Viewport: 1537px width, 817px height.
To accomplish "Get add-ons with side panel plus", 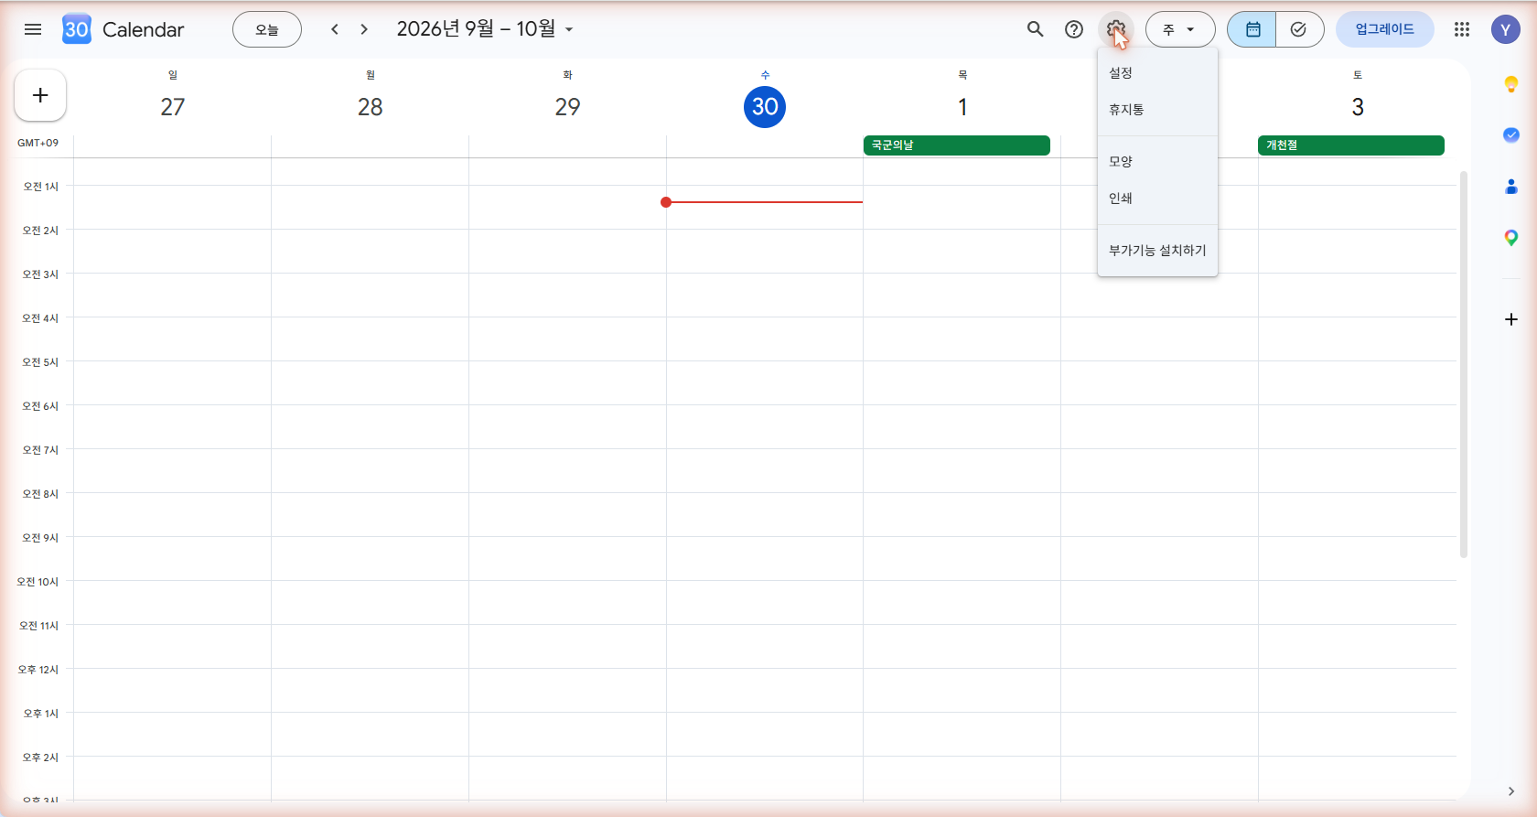I will pos(1511,319).
